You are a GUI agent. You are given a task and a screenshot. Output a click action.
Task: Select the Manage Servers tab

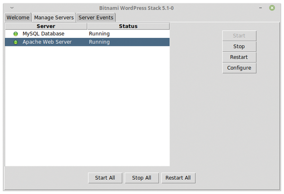tap(54, 18)
